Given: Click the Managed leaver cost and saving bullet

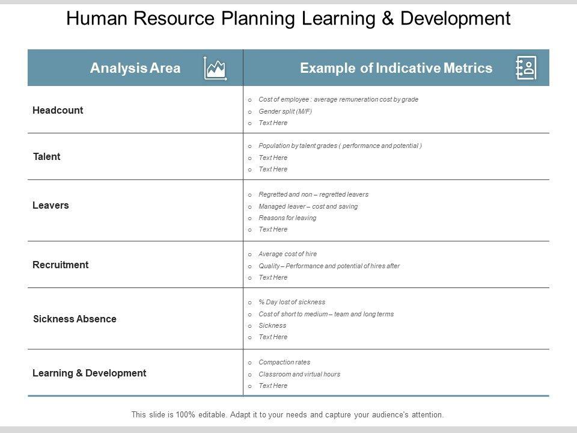Looking at the screenshot, I should [308, 206].
